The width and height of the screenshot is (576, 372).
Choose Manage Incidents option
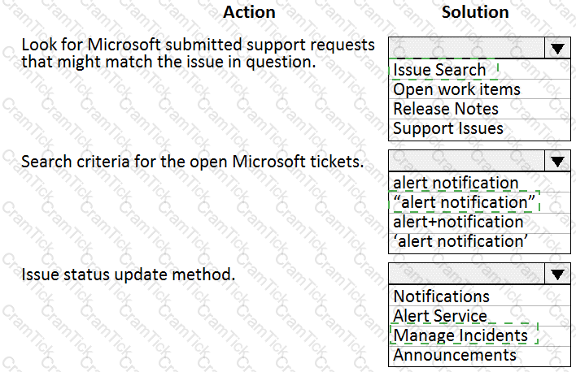coord(479,335)
